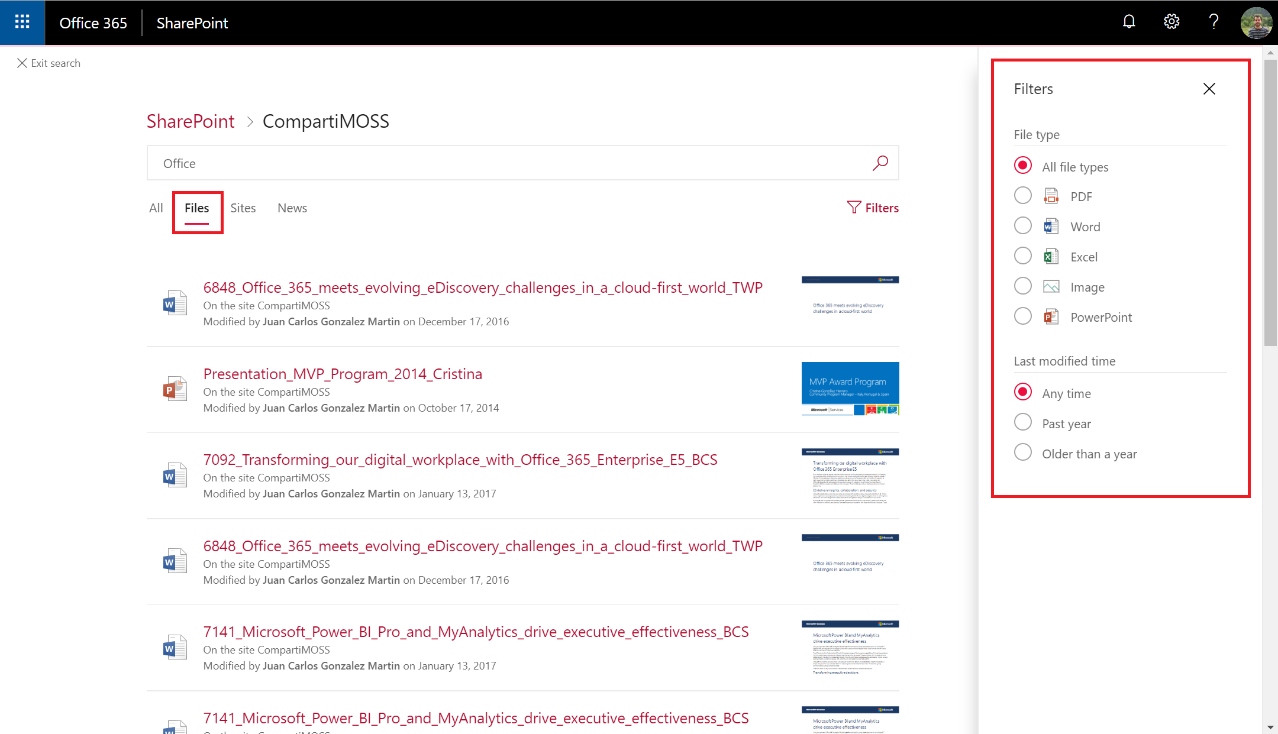Click the vertical scrollbar thumb
Viewport: 1278px width, 734px height.
(x=1270, y=202)
